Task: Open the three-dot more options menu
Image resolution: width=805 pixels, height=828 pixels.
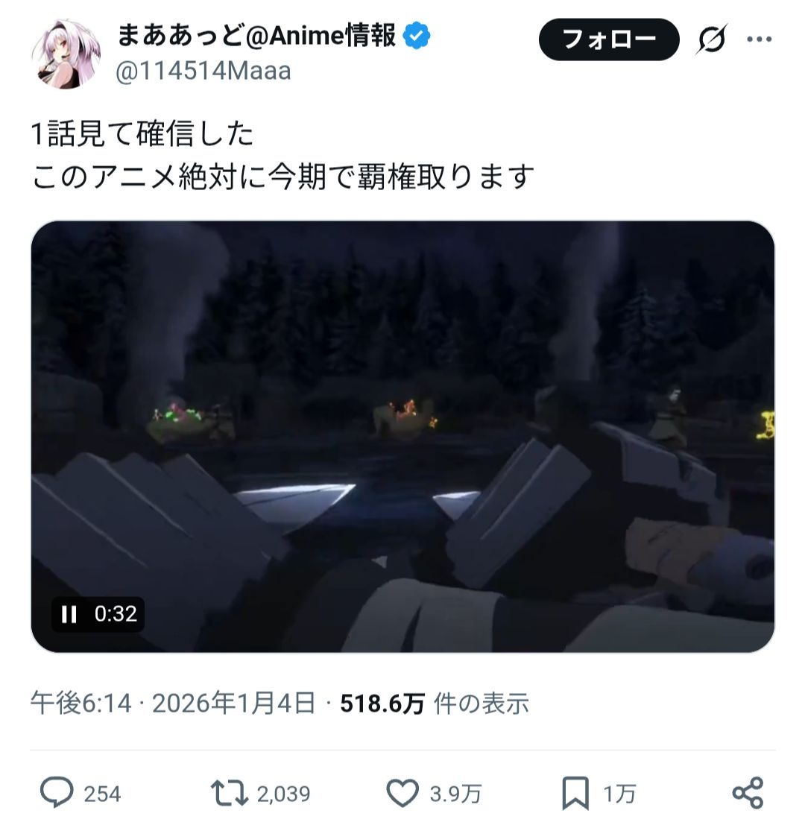Action: click(x=760, y=39)
